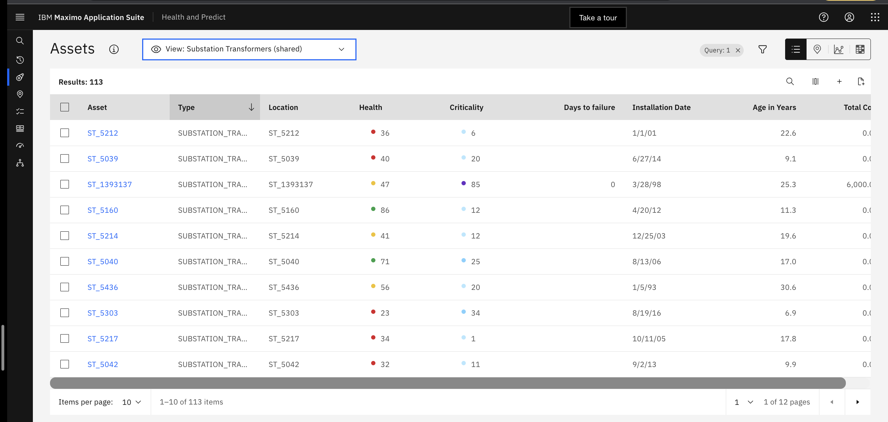Open the sidebar recent history icon
The height and width of the screenshot is (422, 888).
pos(20,60)
